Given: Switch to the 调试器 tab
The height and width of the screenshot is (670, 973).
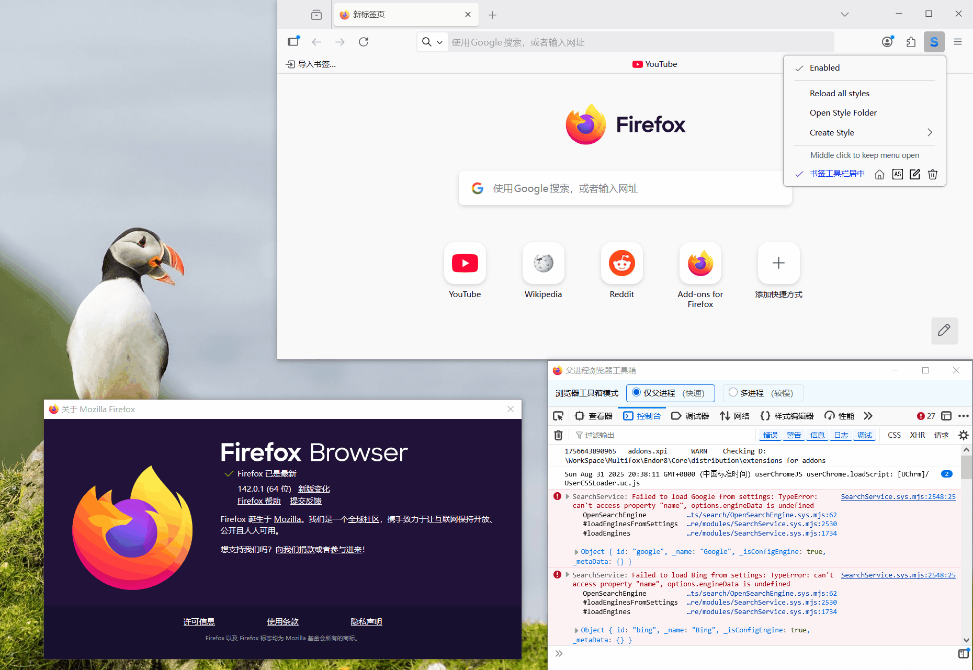Looking at the screenshot, I should point(690,416).
